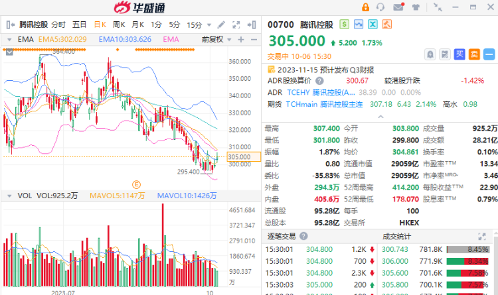Toggle the checkbox at chart top-left corner
Viewport: 498px width, 295px height.
tap(9, 52)
